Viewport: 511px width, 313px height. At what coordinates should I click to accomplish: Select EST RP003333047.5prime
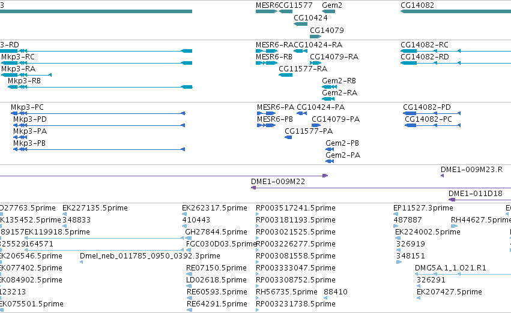[x=295, y=268]
